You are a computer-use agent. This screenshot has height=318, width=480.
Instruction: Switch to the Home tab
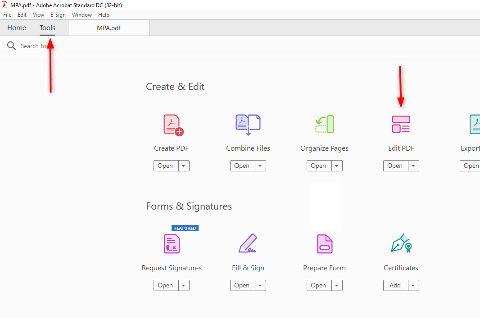(17, 28)
